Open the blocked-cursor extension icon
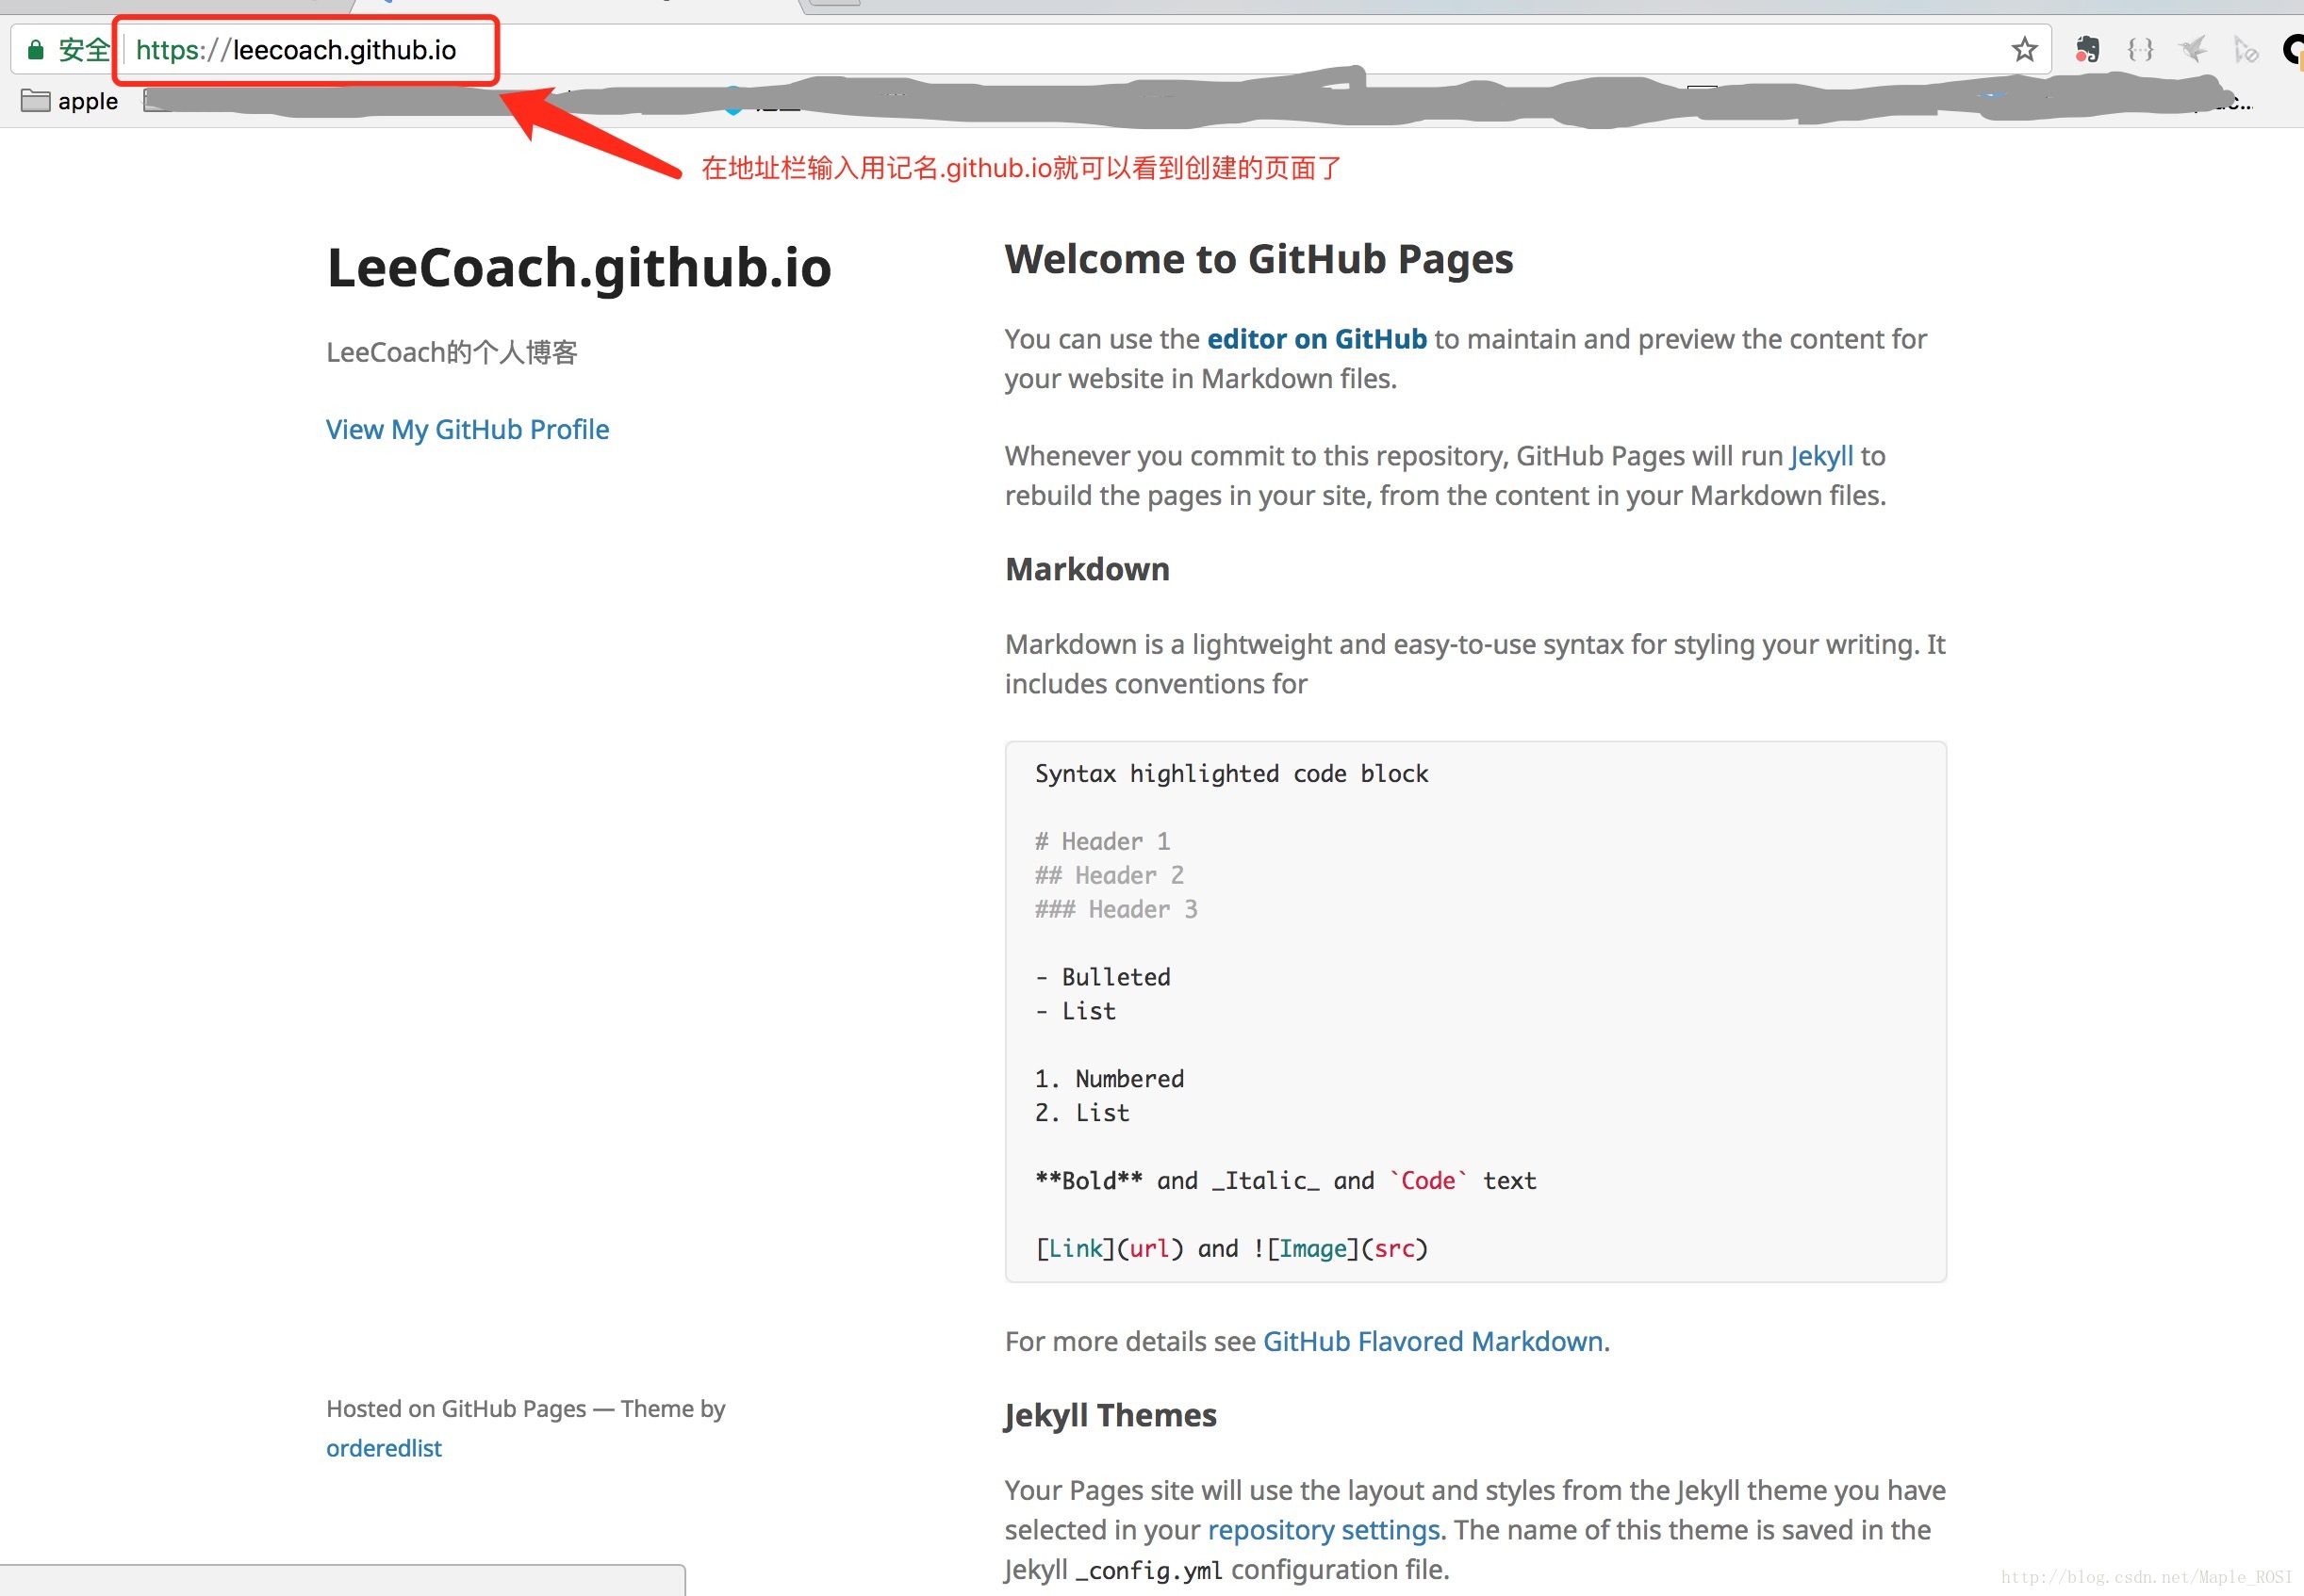The width and height of the screenshot is (2304, 1596). point(2246,50)
